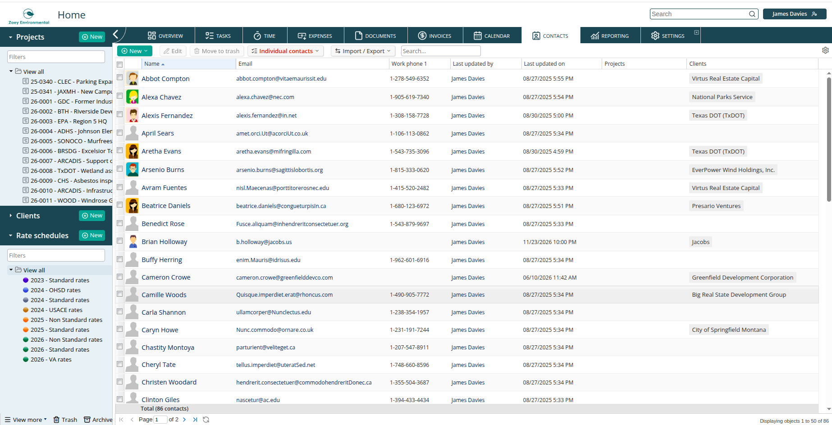This screenshot has height=425, width=832.
Task: Sort by the Name column header
Action: (188, 64)
